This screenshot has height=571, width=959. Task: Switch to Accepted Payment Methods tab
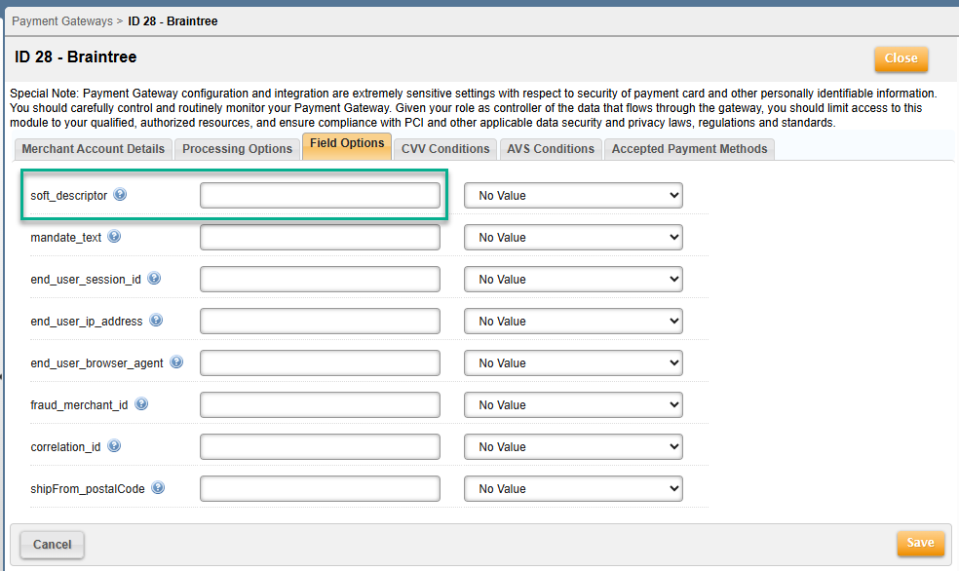[x=689, y=149]
